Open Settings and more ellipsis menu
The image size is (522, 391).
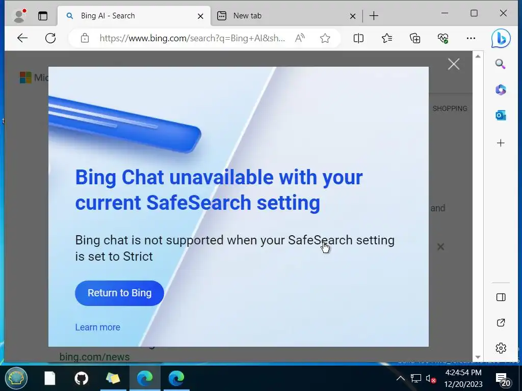[471, 38]
